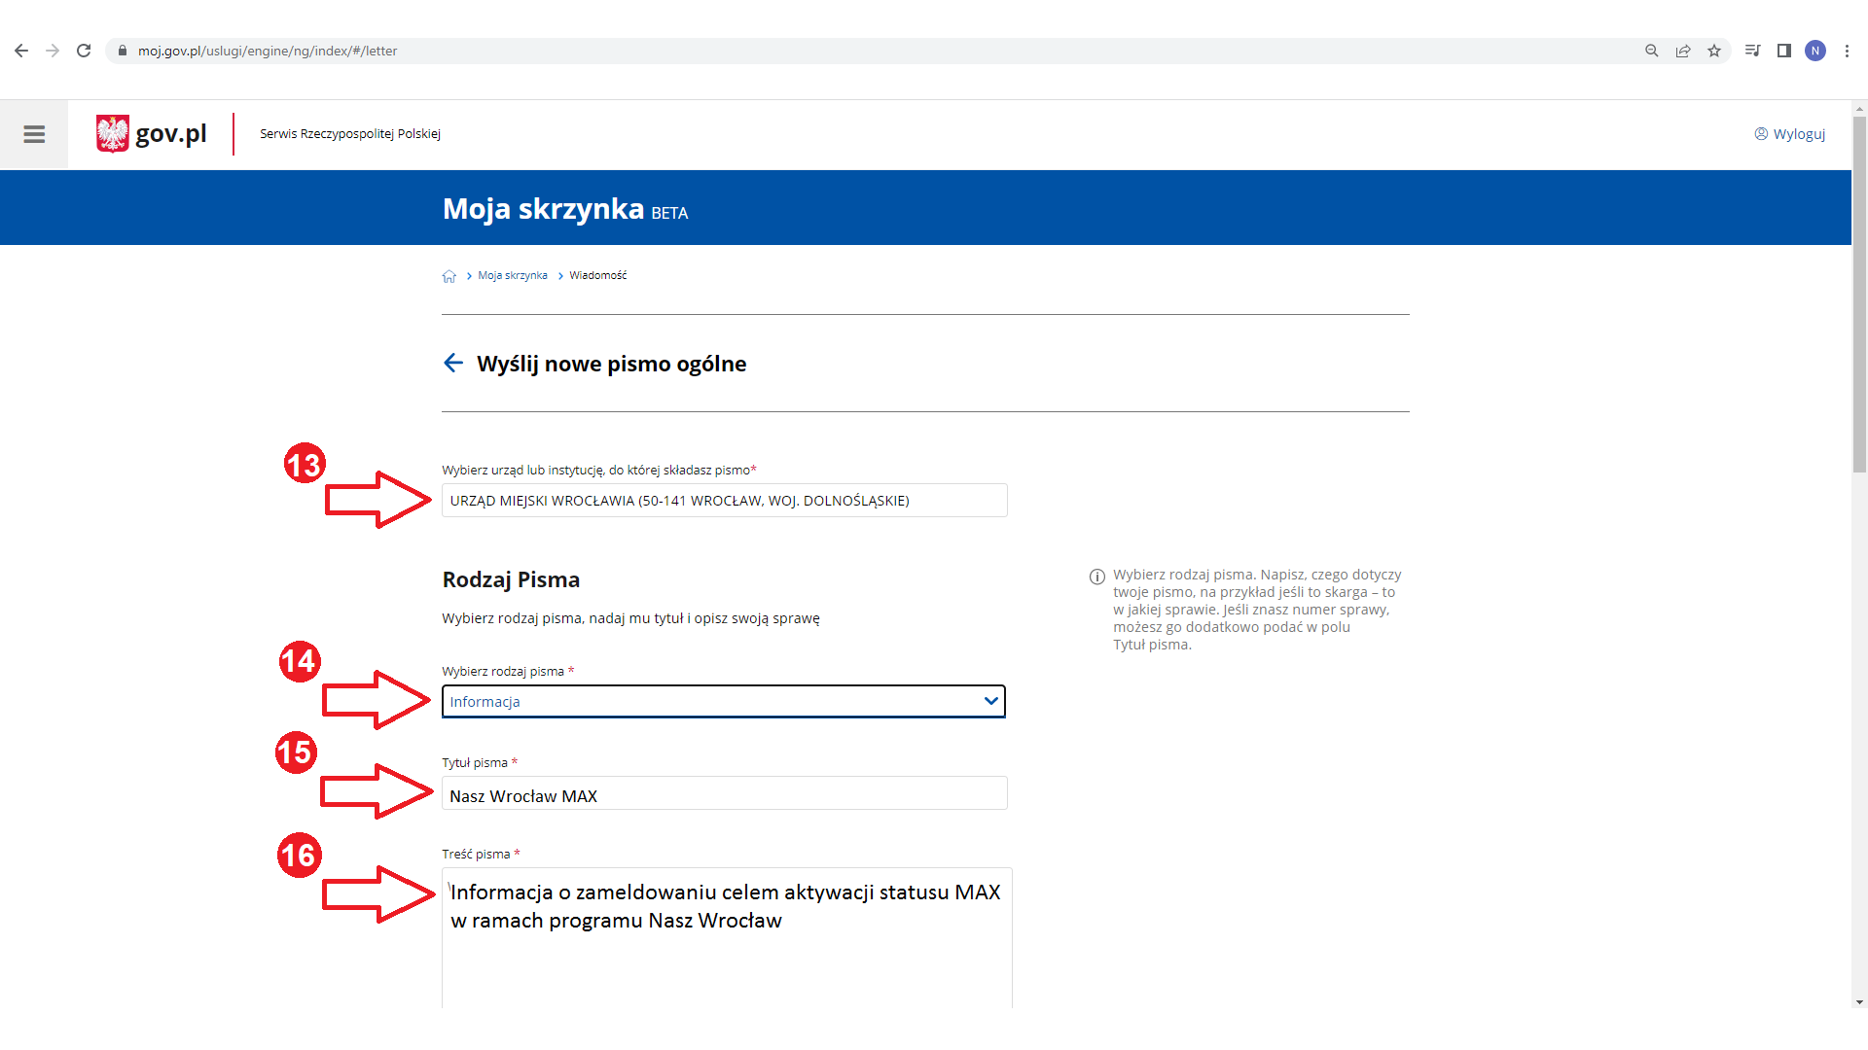Screen dimensions: 1868x1050
Task: Click the office selection field URZĄD MIEJSKI WROCŁAWIA
Action: 725,501
